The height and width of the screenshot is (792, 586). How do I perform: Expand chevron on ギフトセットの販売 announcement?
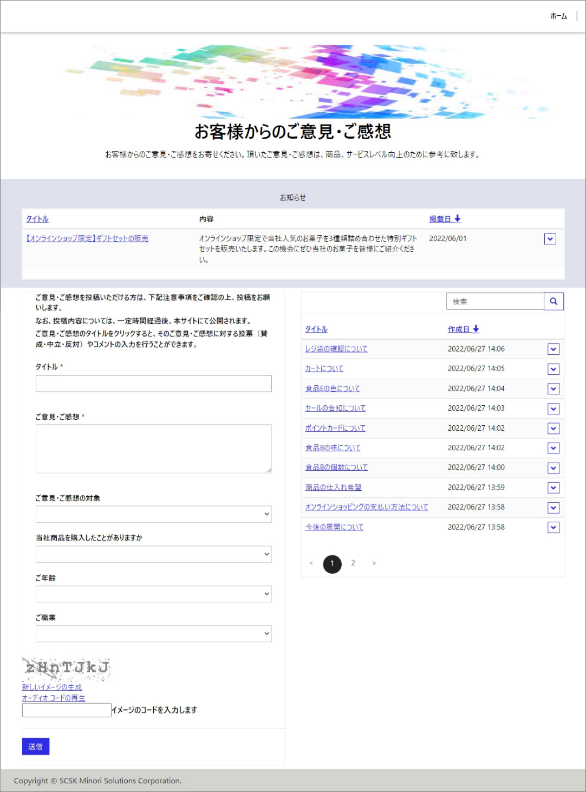click(550, 239)
